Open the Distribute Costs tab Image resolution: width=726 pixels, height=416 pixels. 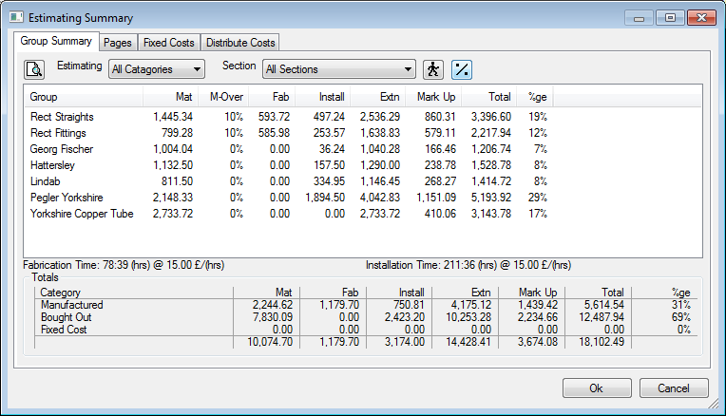(240, 43)
